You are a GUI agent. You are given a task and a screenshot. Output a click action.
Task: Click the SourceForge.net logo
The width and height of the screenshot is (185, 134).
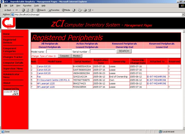[11, 93]
